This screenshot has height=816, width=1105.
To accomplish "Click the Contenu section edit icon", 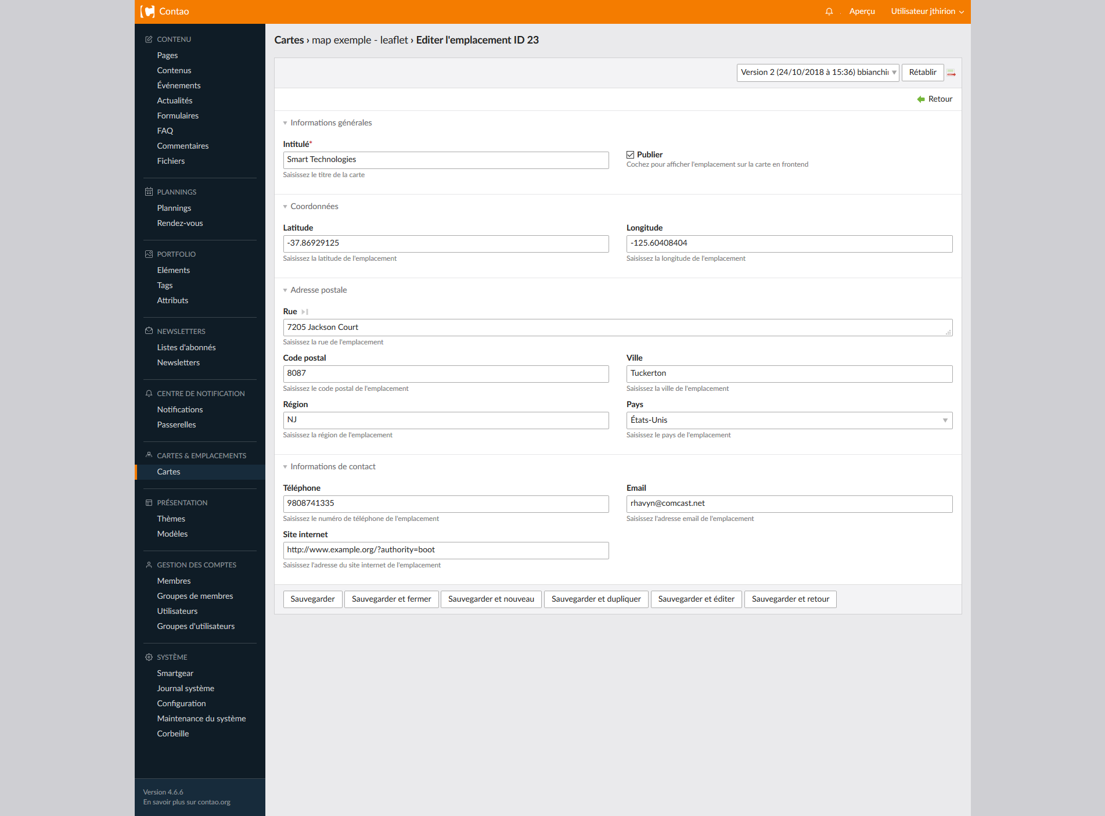I will 149,39.
